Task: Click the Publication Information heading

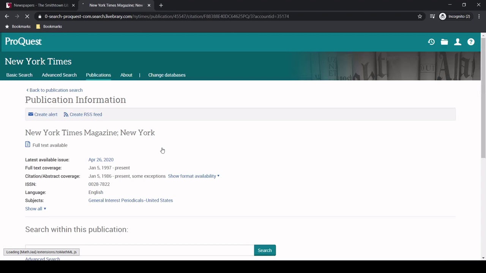Action: point(76,100)
